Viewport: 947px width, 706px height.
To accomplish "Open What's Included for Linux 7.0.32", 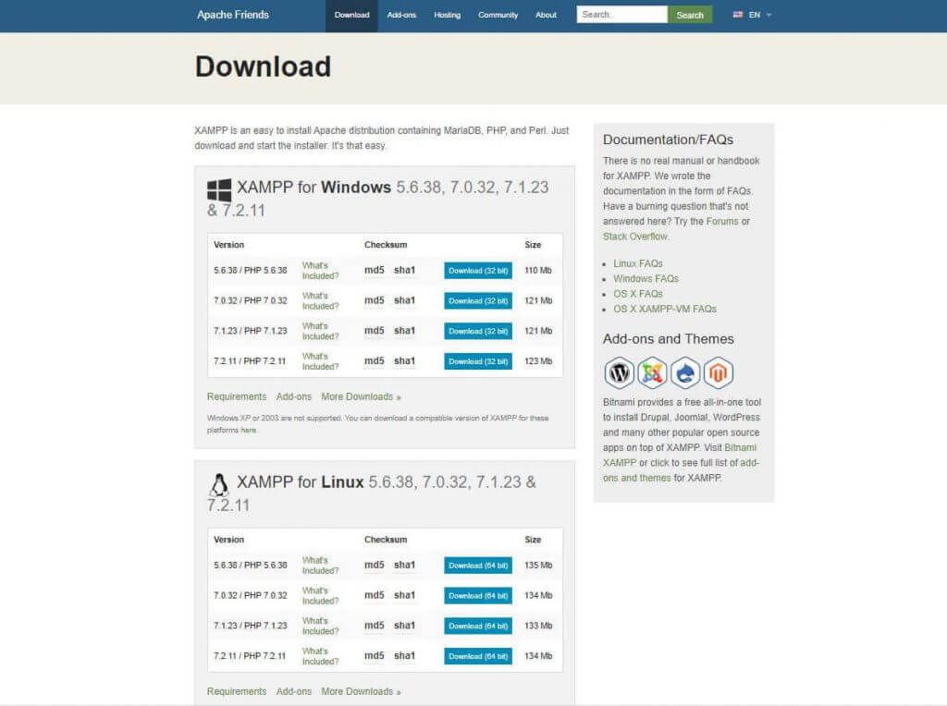I will pyautogui.click(x=320, y=596).
